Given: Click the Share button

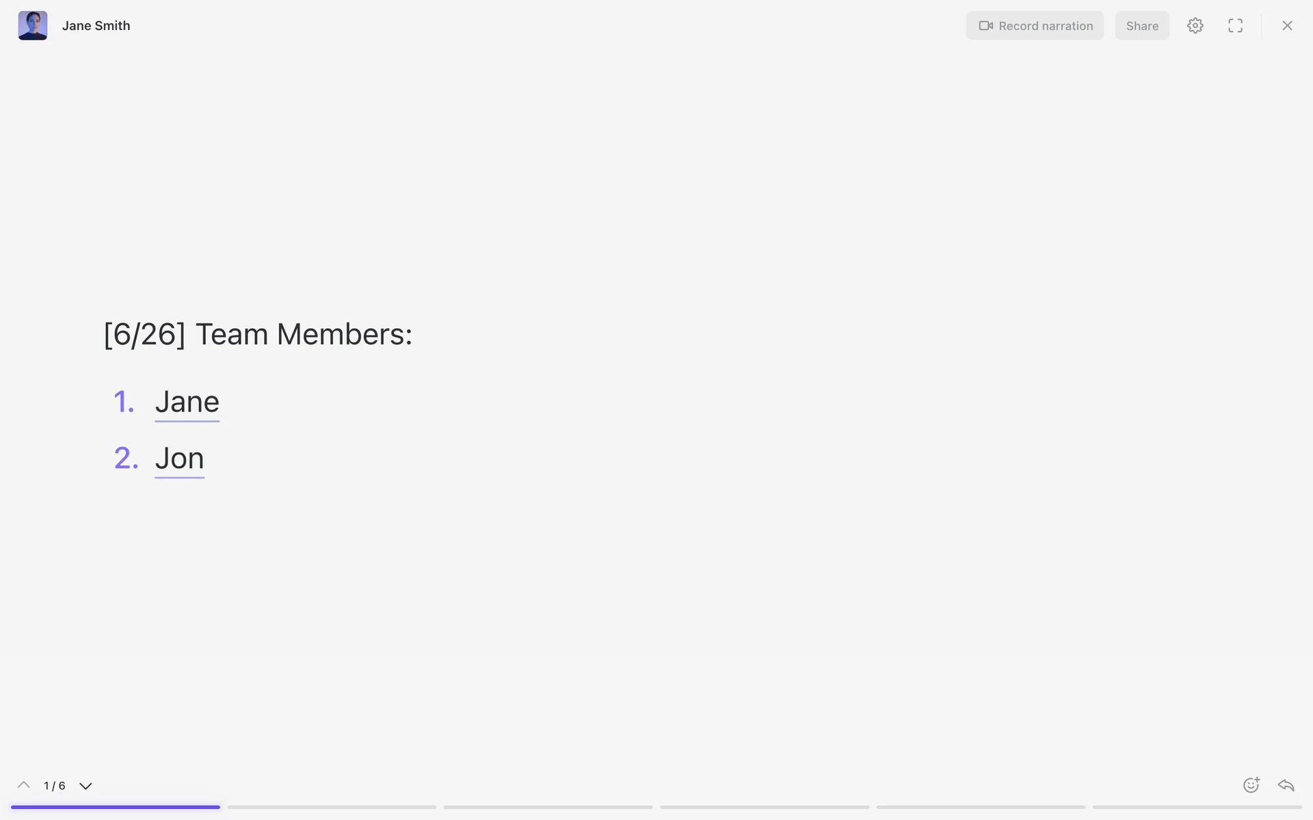Looking at the screenshot, I should point(1142,26).
